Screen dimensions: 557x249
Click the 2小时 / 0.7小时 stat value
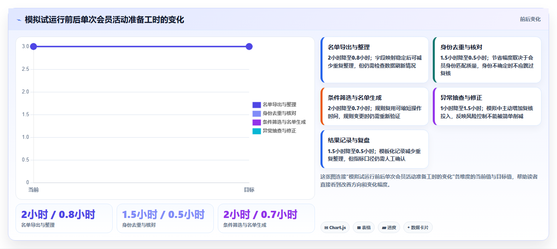260,215
